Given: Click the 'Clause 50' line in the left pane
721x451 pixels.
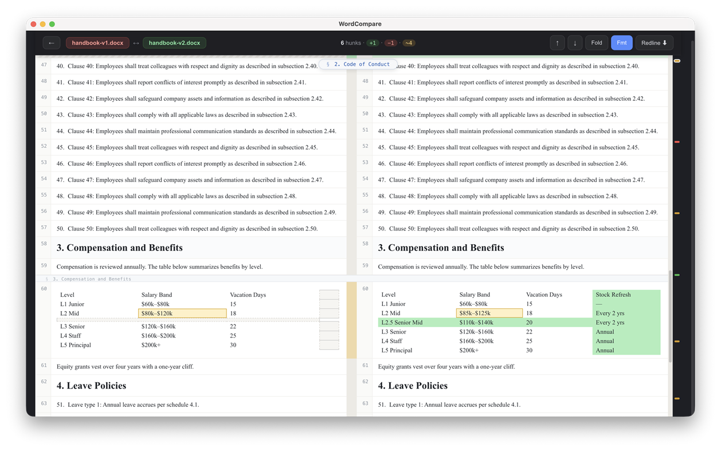Looking at the screenshot, I should 187,229.
